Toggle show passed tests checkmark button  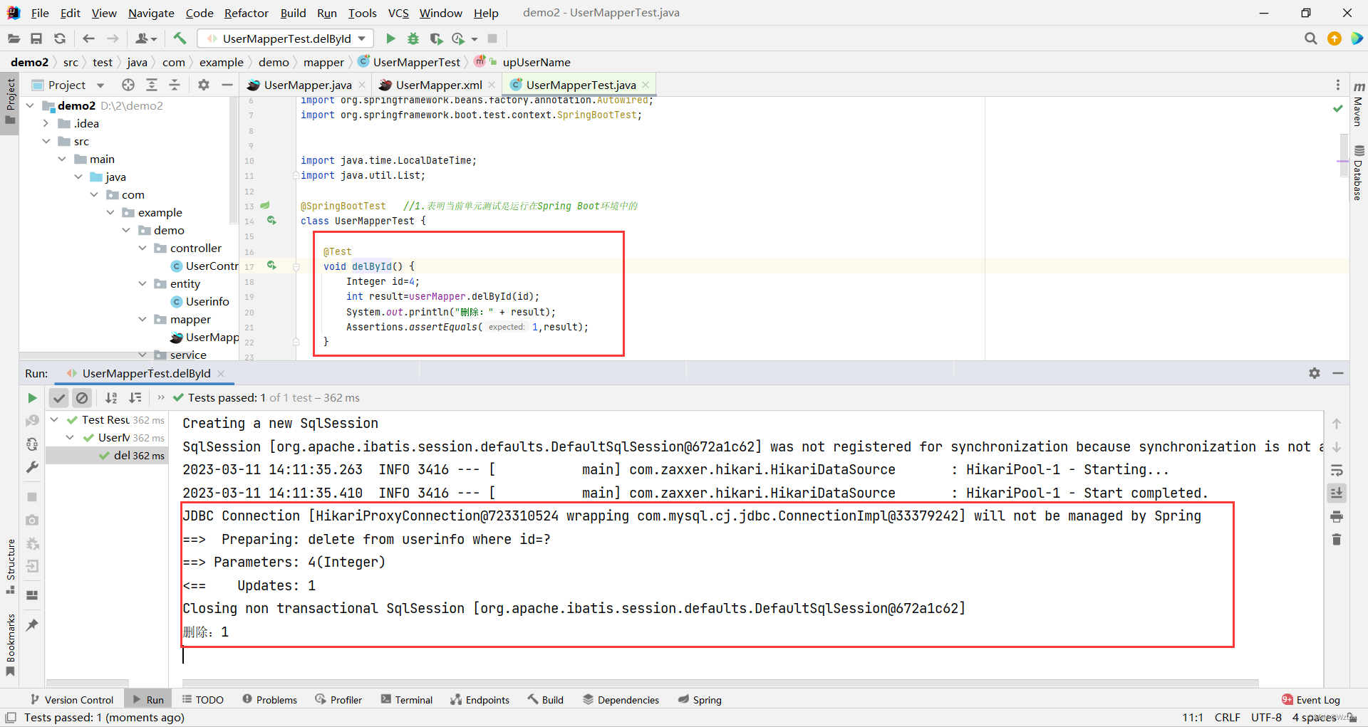coord(59,398)
